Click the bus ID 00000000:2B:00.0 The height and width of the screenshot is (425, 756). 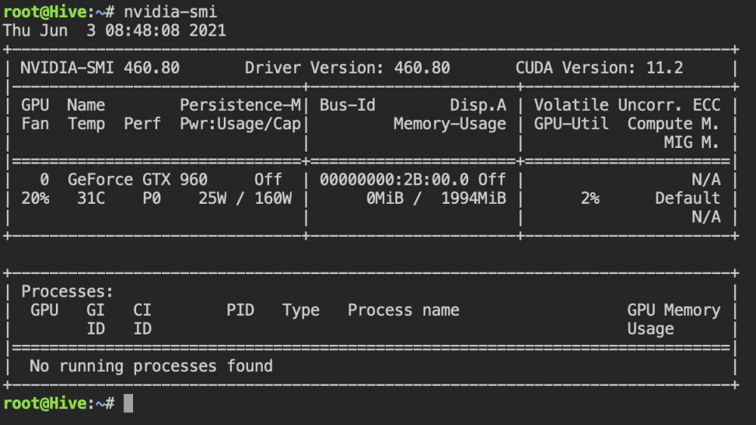394,180
